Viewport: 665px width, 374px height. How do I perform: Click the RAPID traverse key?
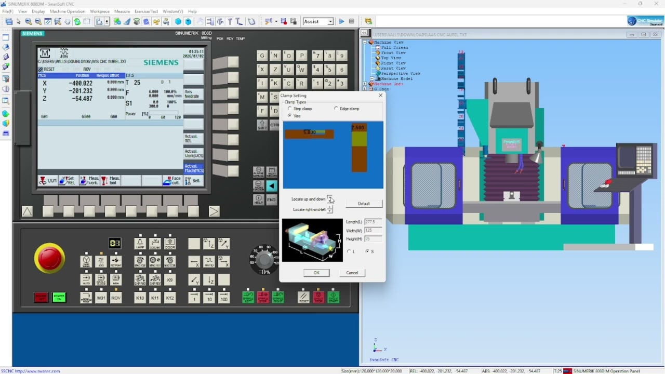tap(209, 261)
